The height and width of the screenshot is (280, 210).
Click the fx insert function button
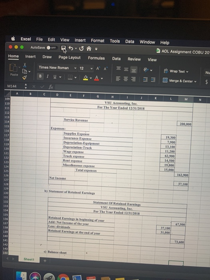tap(51, 87)
